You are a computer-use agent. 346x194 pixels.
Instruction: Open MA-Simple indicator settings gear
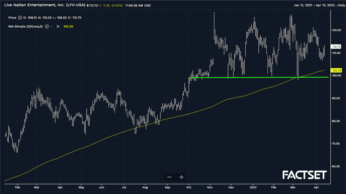click(x=47, y=26)
